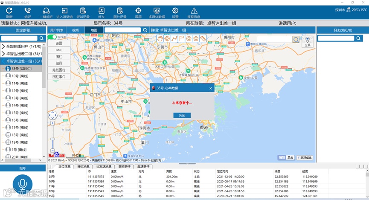Switch map to 混合 hybrid view
Screen dimensions: 369x200
point(290,158)
